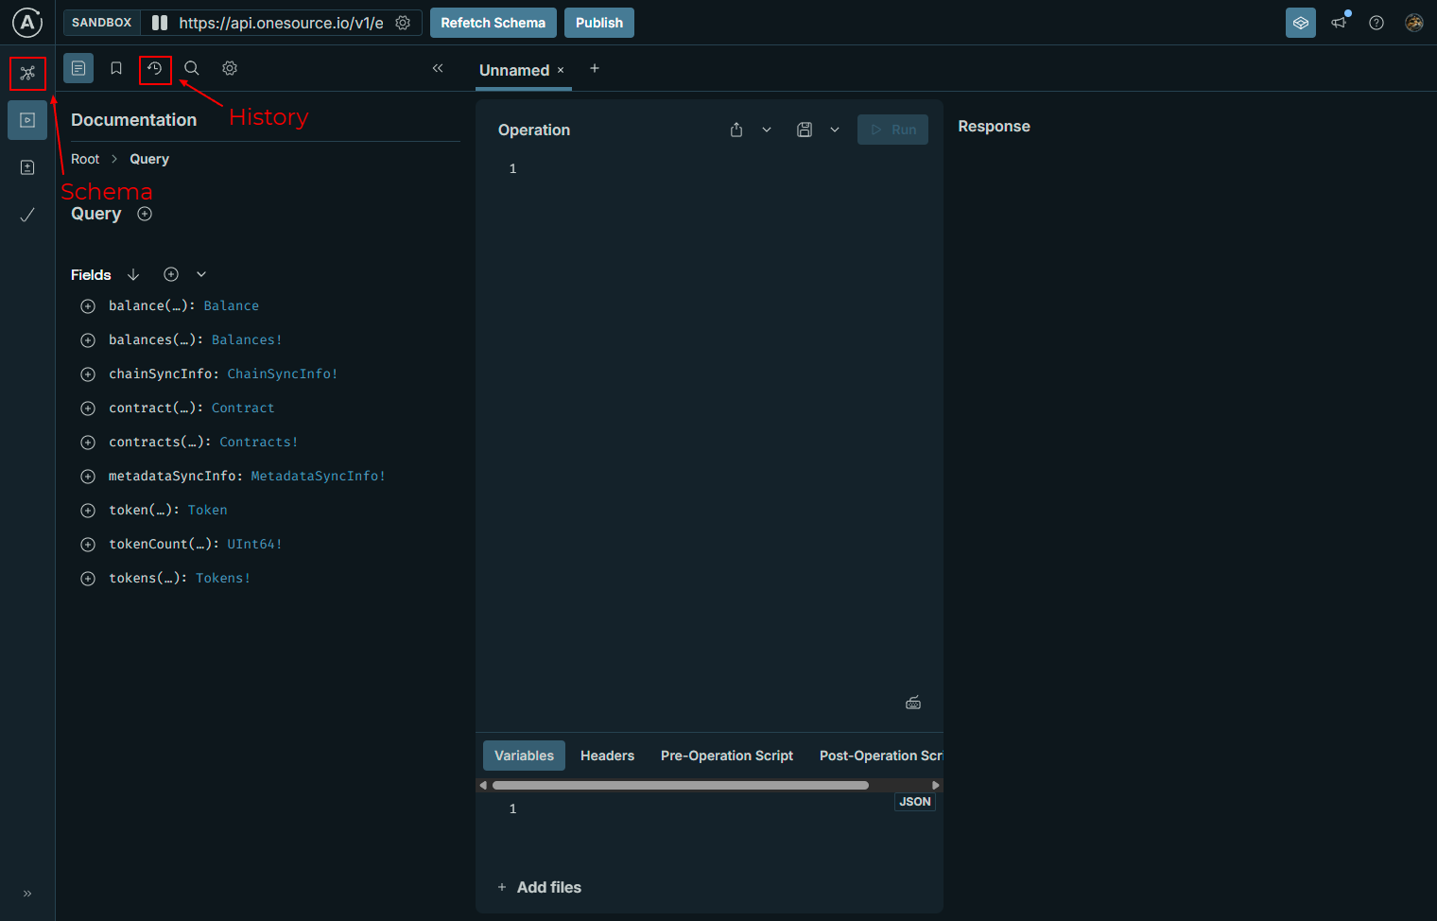Viewport: 1437px width, 921px height.
Task: Click Query in the breadcrumb
Action: [149, 159]
